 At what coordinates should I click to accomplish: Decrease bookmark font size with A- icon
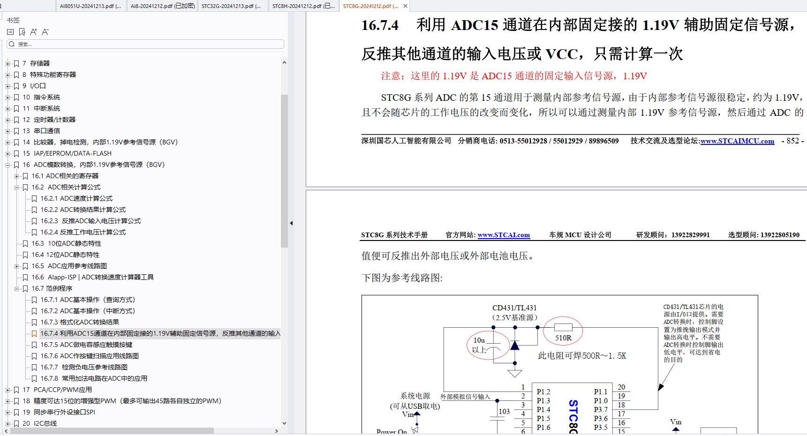pos(45,32)
